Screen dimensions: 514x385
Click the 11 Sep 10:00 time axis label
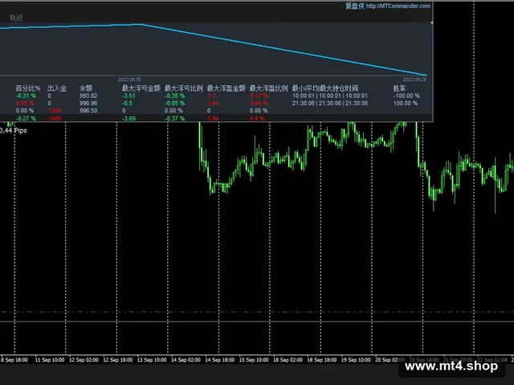tap(50, 360)
